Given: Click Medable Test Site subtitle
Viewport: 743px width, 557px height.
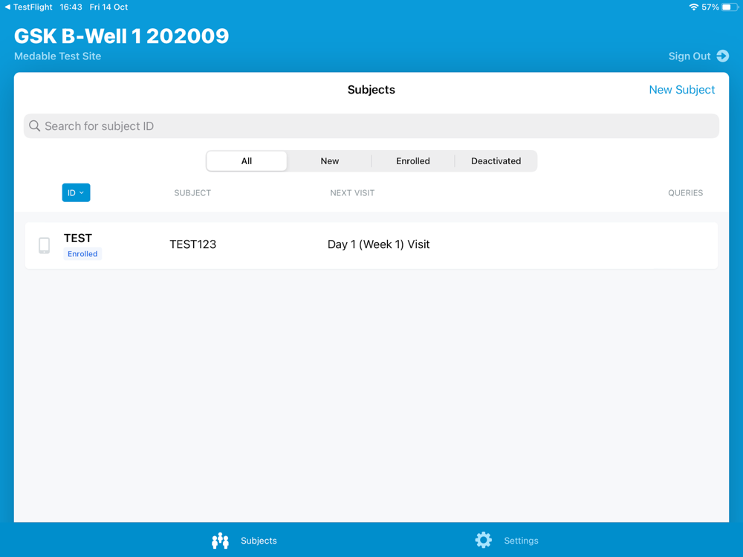Looking at the screenshot, I should (57, 56).
